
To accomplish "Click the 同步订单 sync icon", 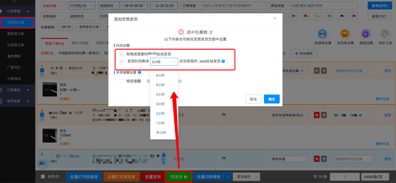I will pos(385,34).
